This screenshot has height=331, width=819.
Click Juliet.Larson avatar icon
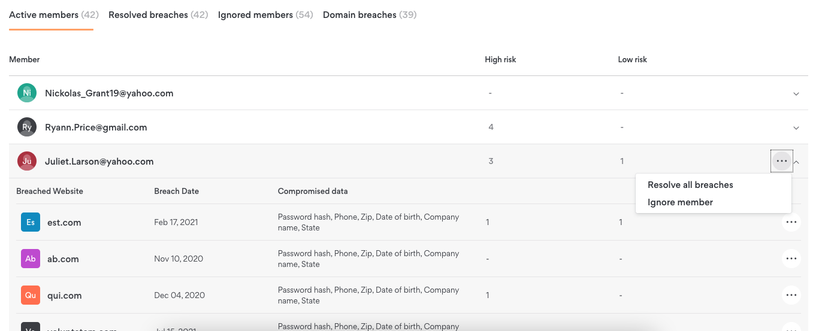27,161
